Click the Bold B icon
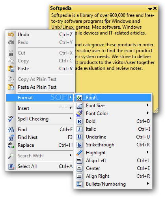 pos(79,121)
